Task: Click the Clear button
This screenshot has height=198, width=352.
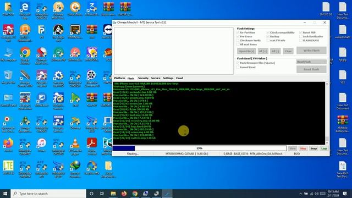Action: (288, 51)
